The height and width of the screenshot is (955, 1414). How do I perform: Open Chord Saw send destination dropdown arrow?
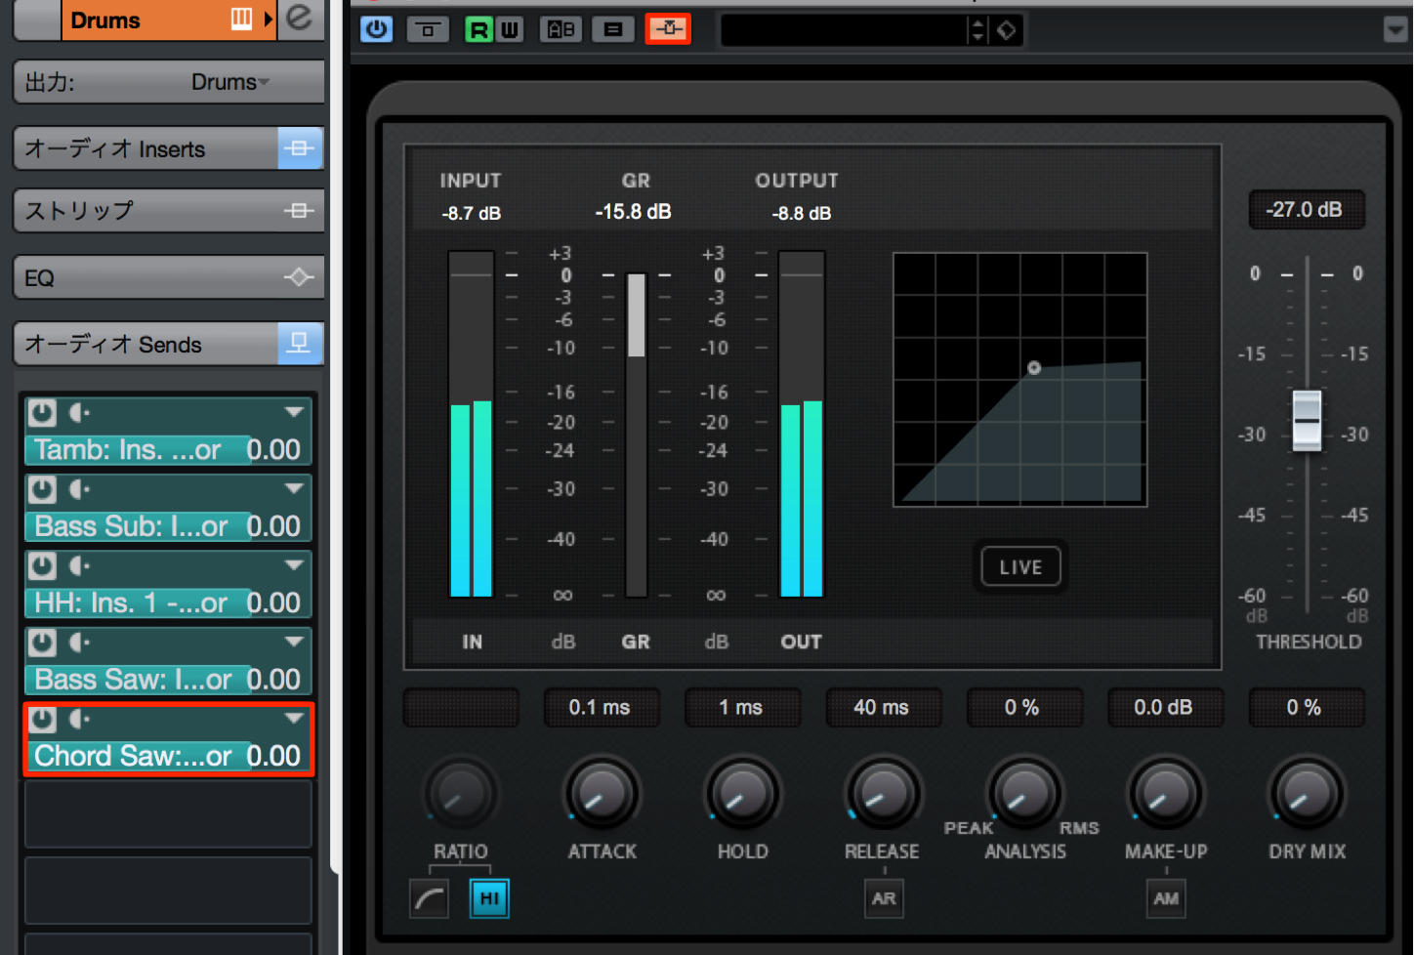coord(294,718)
